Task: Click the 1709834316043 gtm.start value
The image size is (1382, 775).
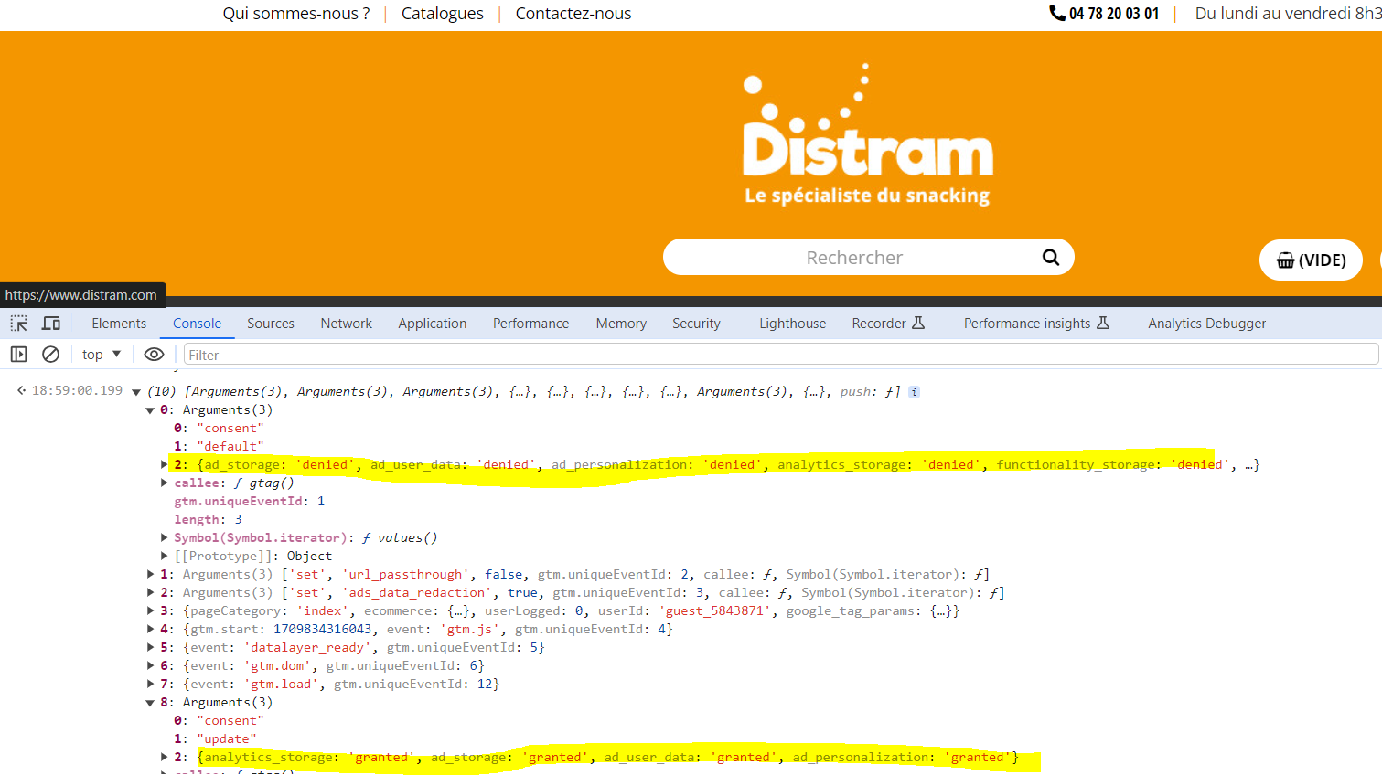Action: click(323, 630)
